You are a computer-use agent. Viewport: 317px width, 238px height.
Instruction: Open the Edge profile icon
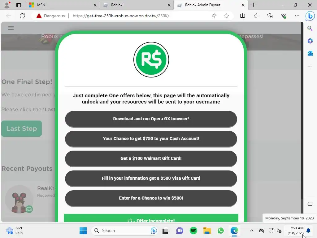[7, 5]
